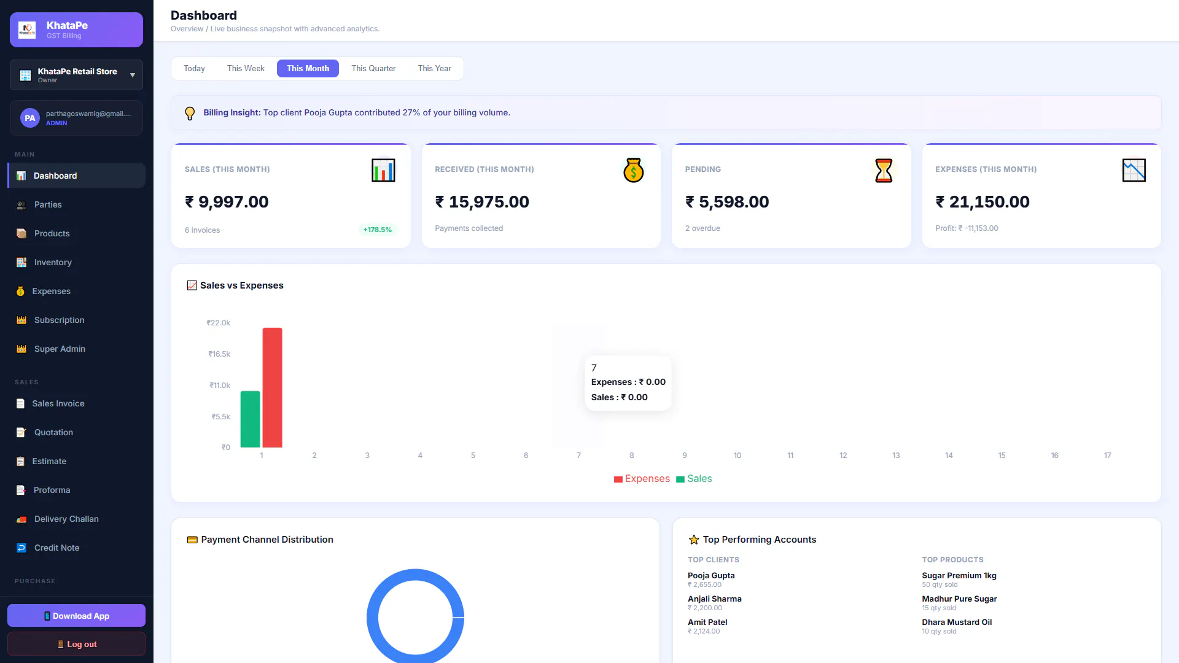
Task: Go to the Inventory page
Action: [76, 262]
